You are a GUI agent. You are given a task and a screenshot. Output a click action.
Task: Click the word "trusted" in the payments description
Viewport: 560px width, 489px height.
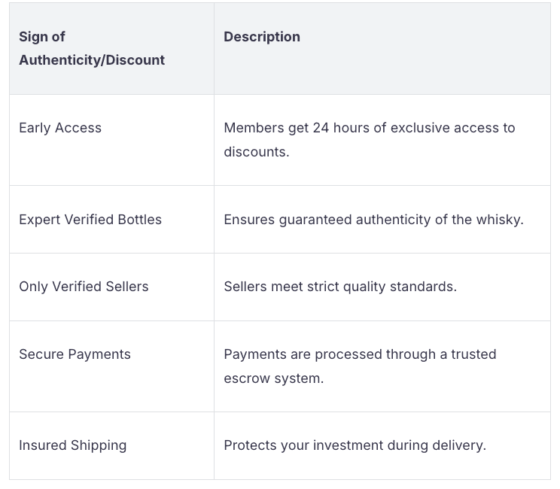tap(472, 354)
